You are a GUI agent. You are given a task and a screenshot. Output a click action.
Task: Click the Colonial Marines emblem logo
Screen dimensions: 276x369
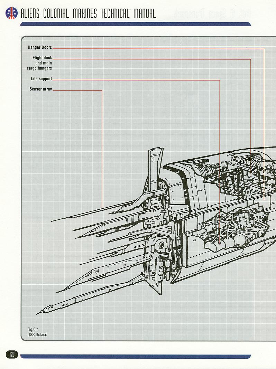[x=11, y=13]
